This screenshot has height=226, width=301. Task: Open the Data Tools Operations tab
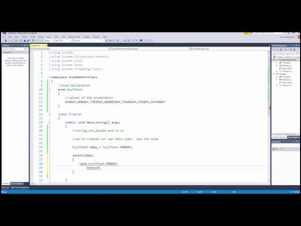pyautogui.click(x=20, y=187)
